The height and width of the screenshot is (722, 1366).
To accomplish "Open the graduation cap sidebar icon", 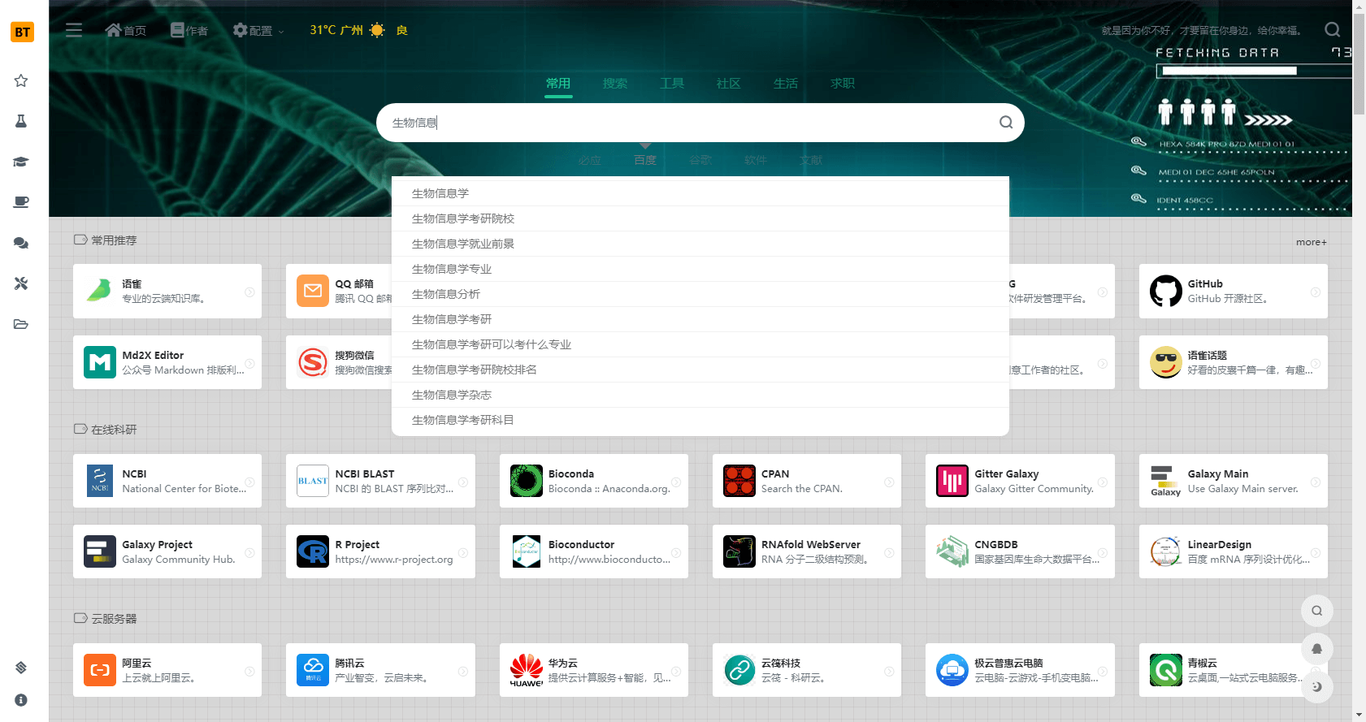I will [21, 162].
